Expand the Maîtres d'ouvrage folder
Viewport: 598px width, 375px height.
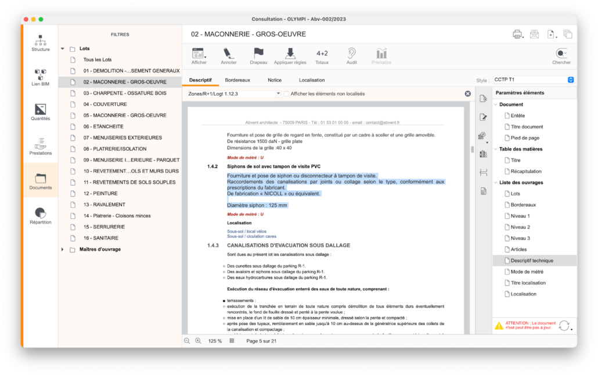click(63, 250)
